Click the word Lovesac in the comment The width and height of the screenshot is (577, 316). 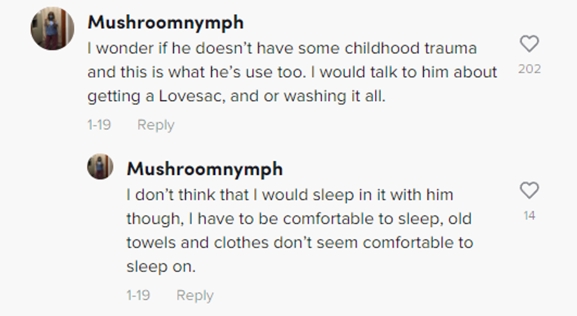(x=191, y=96)
